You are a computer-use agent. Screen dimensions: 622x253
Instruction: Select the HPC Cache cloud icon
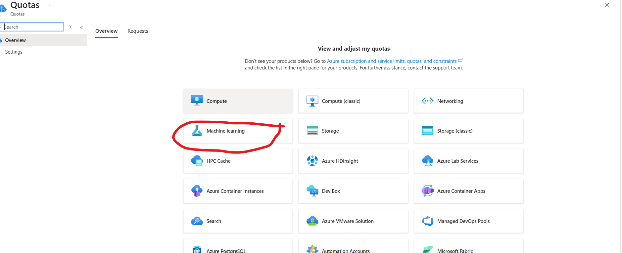197,161
